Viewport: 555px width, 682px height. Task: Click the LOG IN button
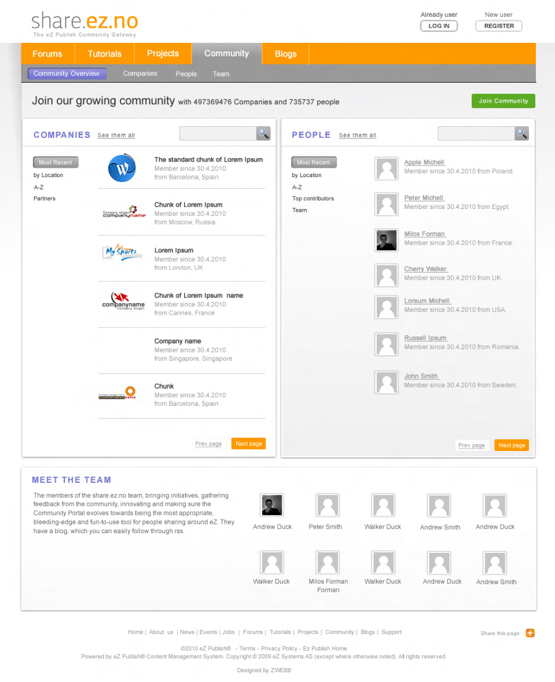(439, 26)
